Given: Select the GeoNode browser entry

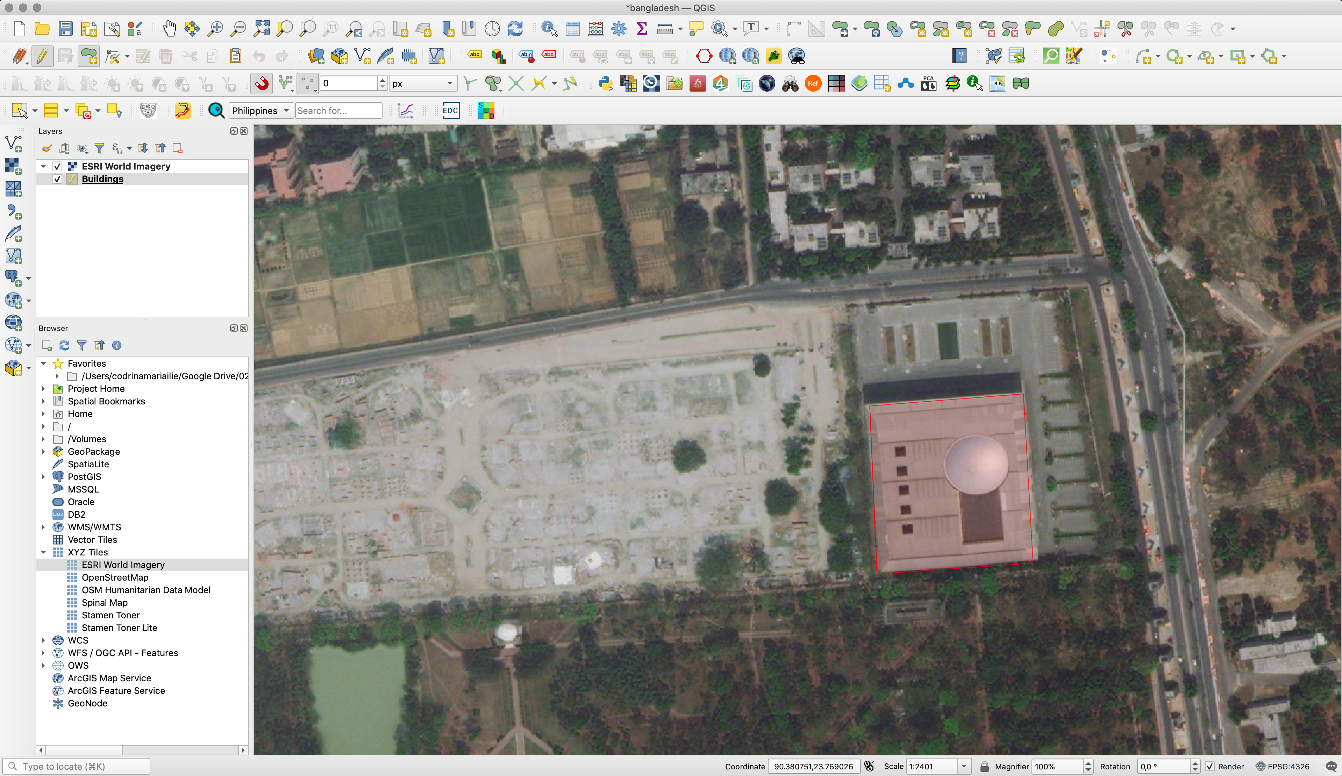Looking at the screenshot, I should [87, 703].
